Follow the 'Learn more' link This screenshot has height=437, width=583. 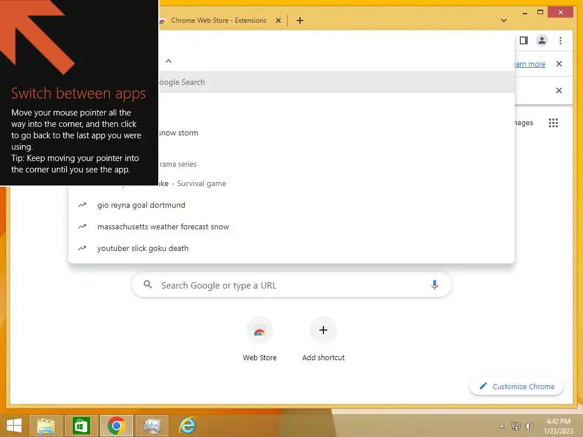pyautogui.click(x=530, y=64)
